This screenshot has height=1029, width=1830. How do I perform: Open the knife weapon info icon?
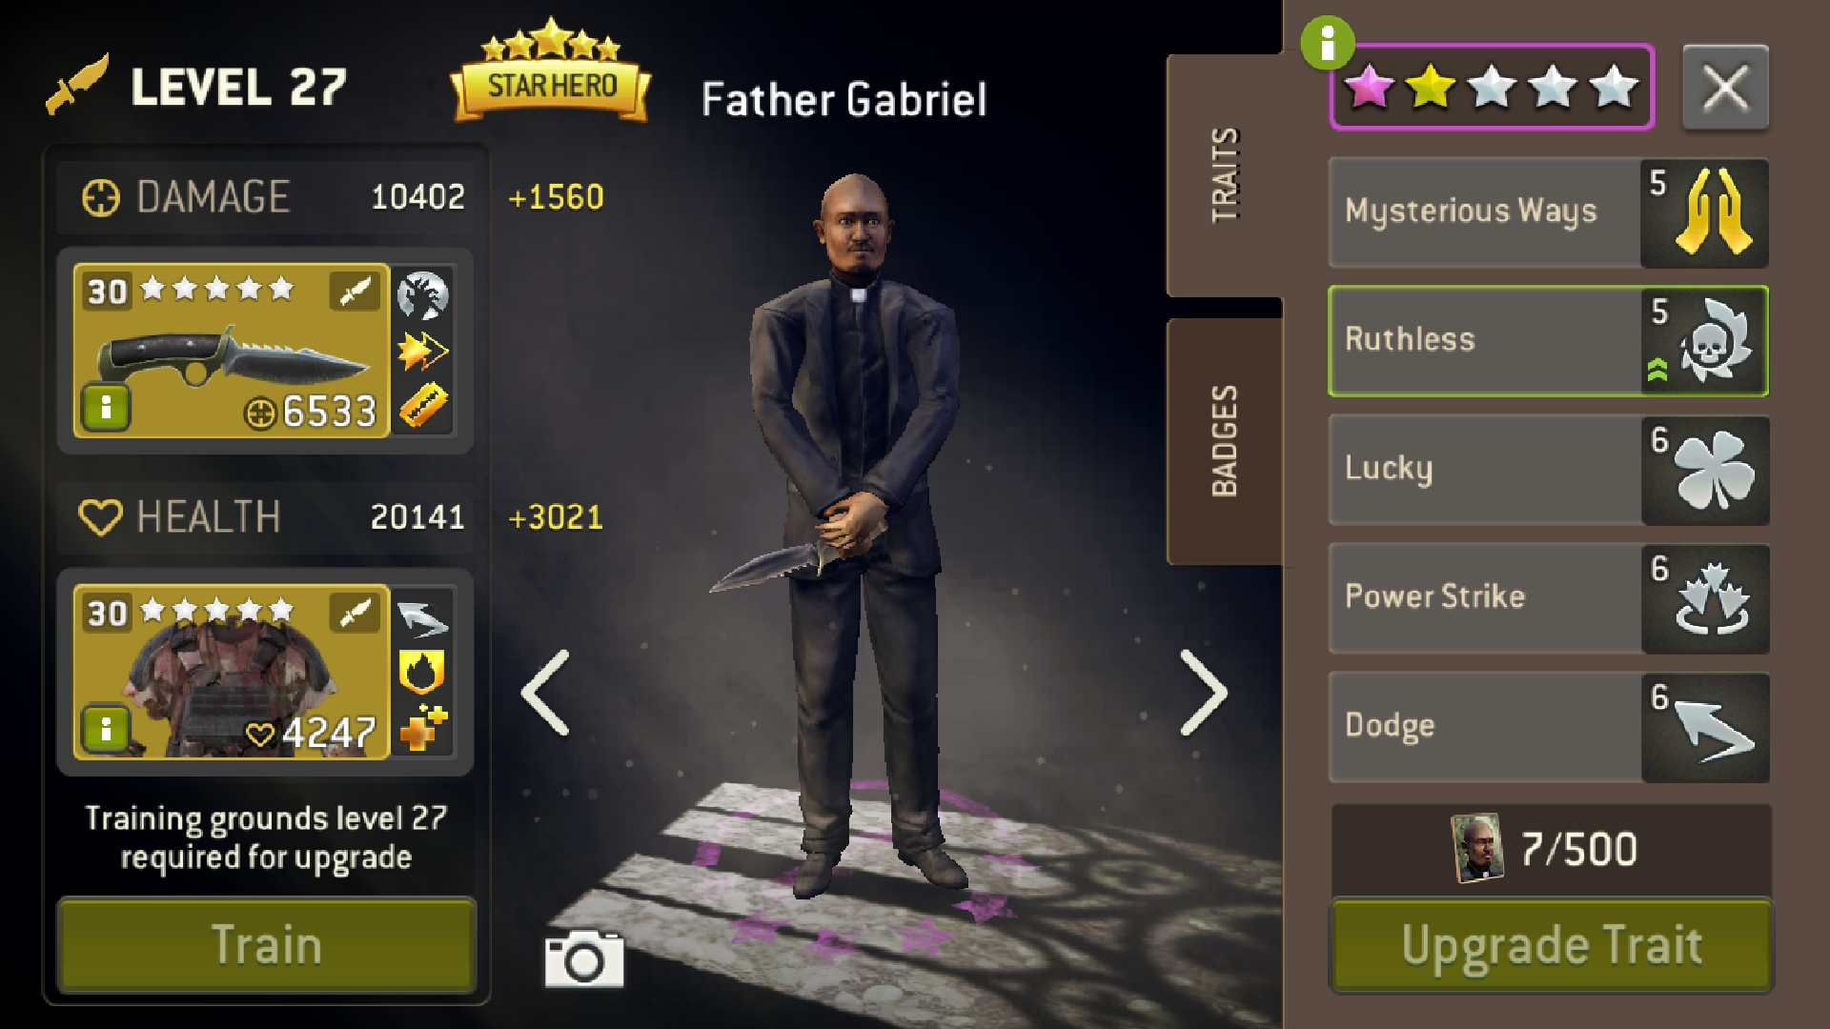point(106,408)
